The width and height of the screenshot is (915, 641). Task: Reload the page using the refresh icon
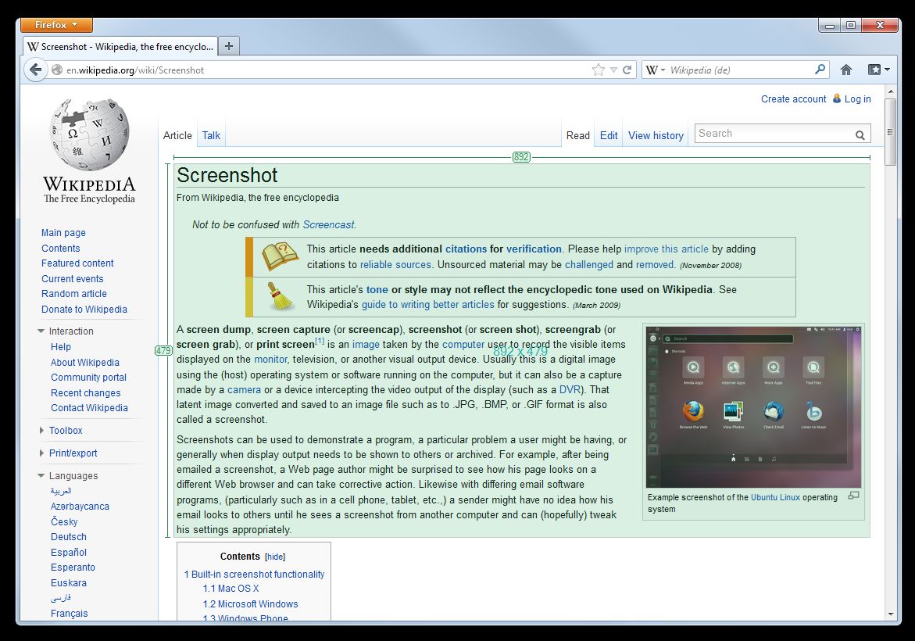(627, 70)
